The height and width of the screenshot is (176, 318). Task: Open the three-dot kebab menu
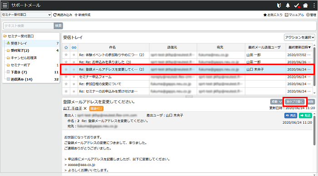[314, 5]
